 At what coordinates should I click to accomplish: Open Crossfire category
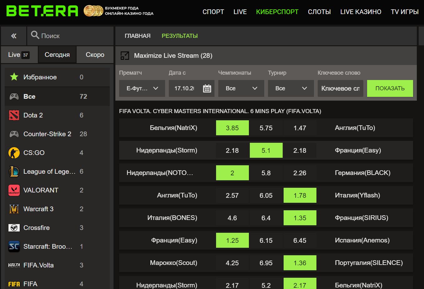(x=57, y=228)
